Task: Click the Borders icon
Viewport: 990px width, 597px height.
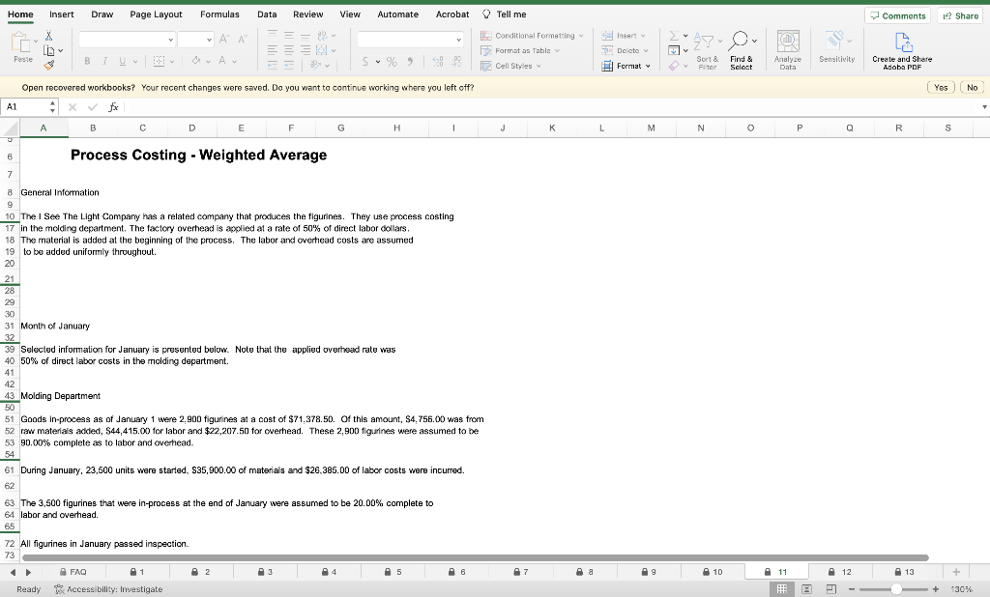Action: pos(160,61)
